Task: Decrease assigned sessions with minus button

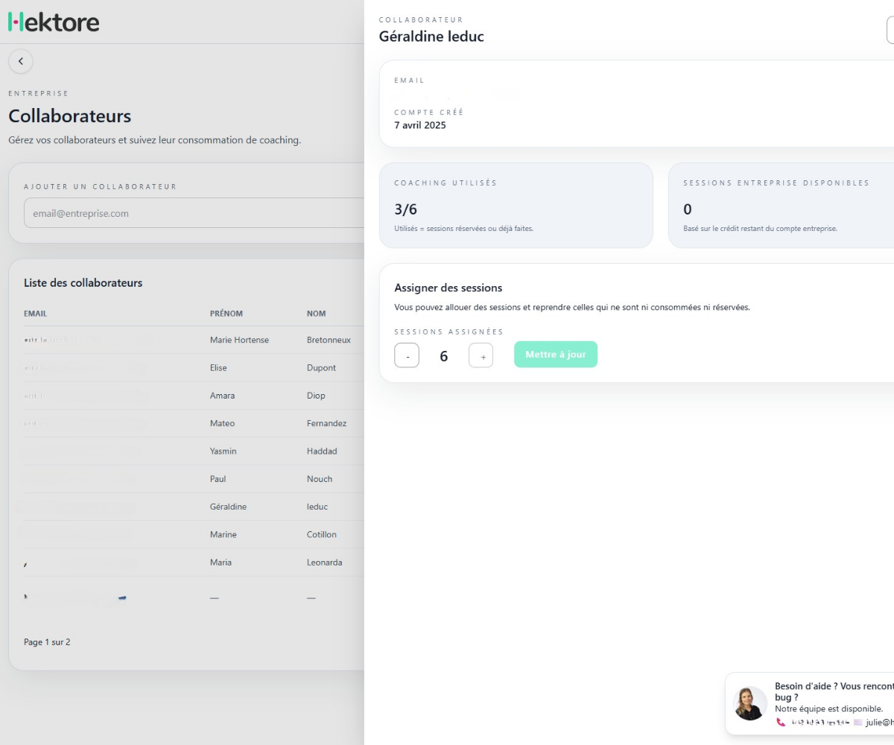Action: 407,355
